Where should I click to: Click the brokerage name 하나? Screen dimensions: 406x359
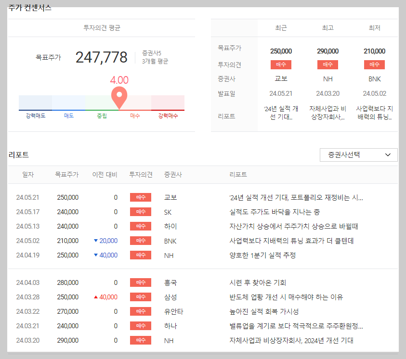coord(170,326)
